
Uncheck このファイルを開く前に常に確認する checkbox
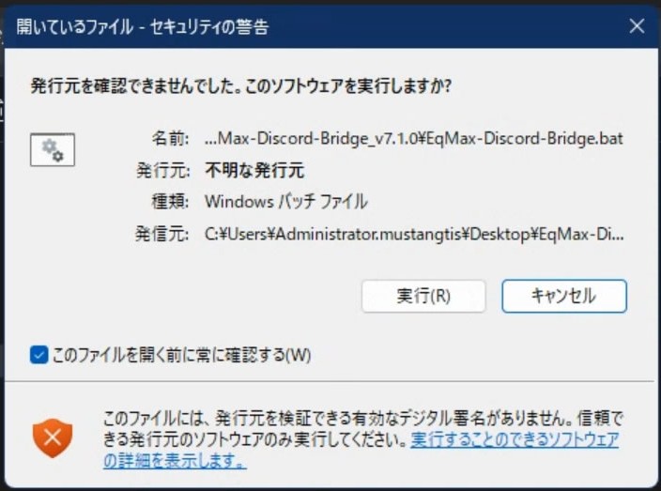click(x=38, y=355)
